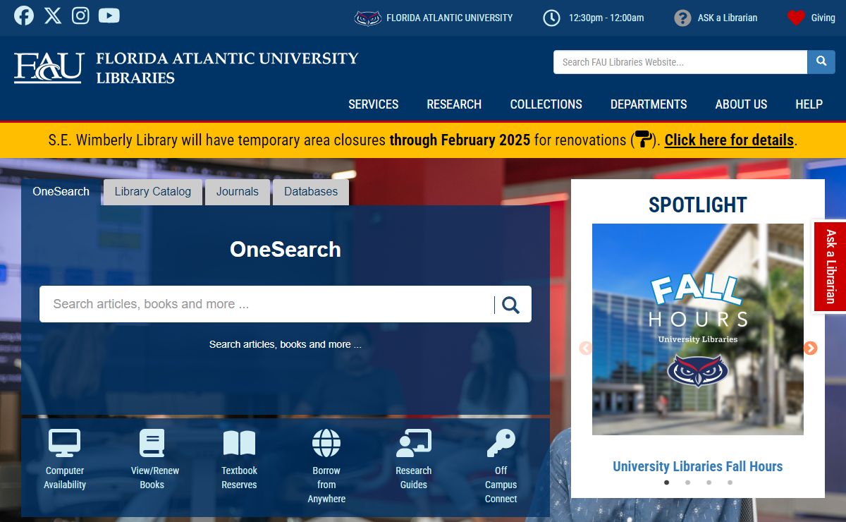The image size is (846, 522).
Task: Switch to the Library Catalog tab
Action: tap(153, 192)
